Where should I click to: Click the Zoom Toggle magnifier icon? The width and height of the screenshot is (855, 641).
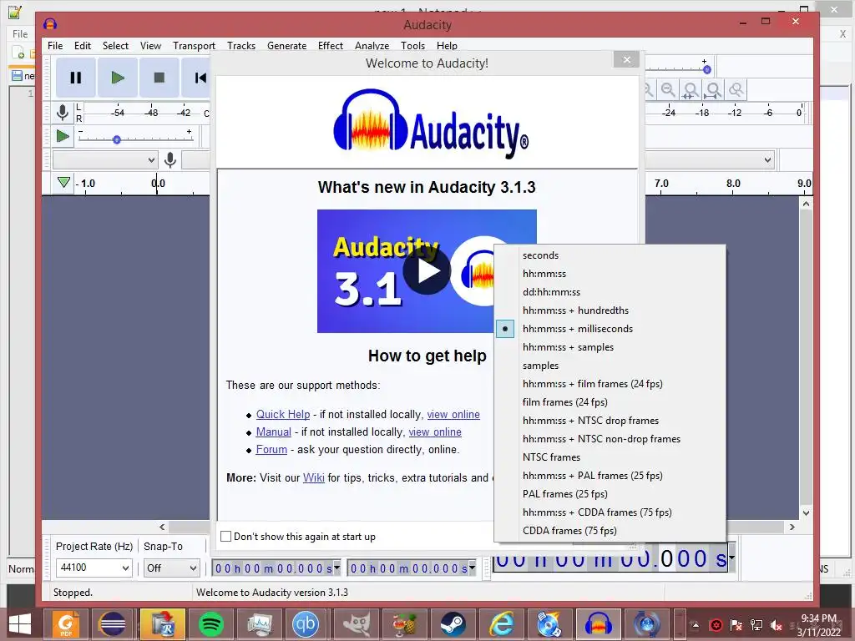click(736, 89)
